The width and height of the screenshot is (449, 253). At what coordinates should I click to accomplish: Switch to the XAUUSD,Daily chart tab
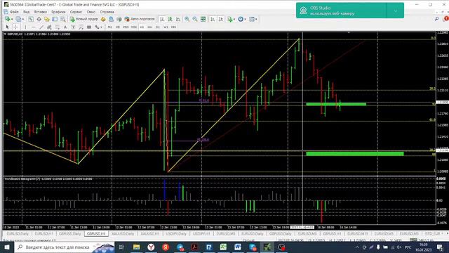123,234
